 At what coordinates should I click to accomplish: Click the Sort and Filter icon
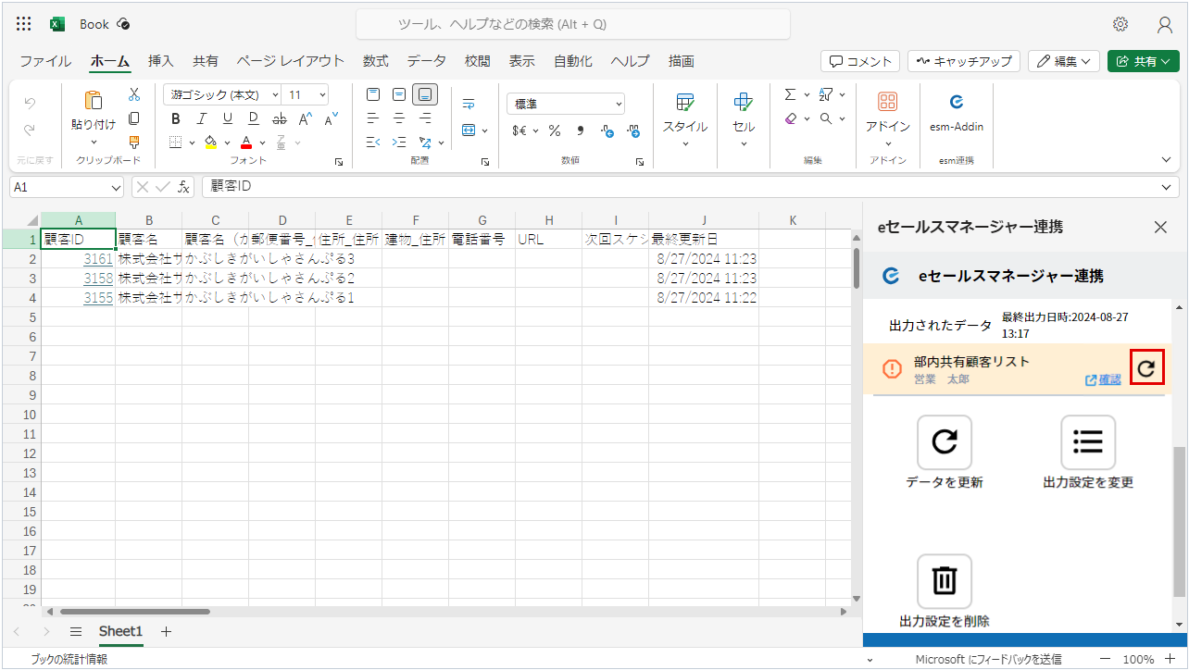click(x=826, y=94)
